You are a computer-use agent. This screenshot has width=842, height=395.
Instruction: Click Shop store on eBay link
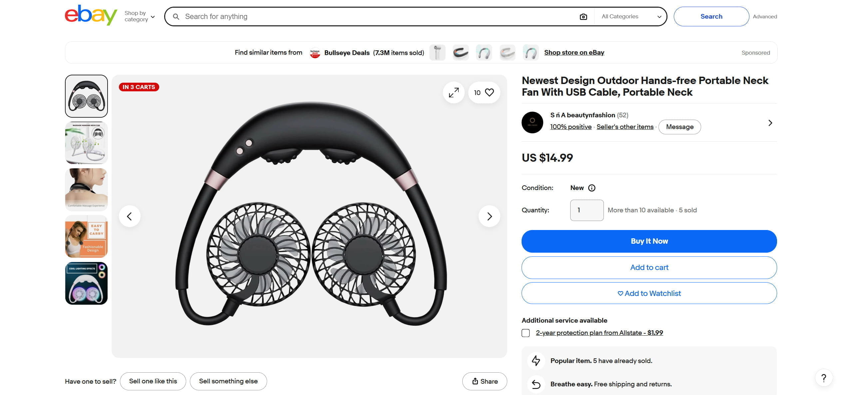[x=574, y=52]
